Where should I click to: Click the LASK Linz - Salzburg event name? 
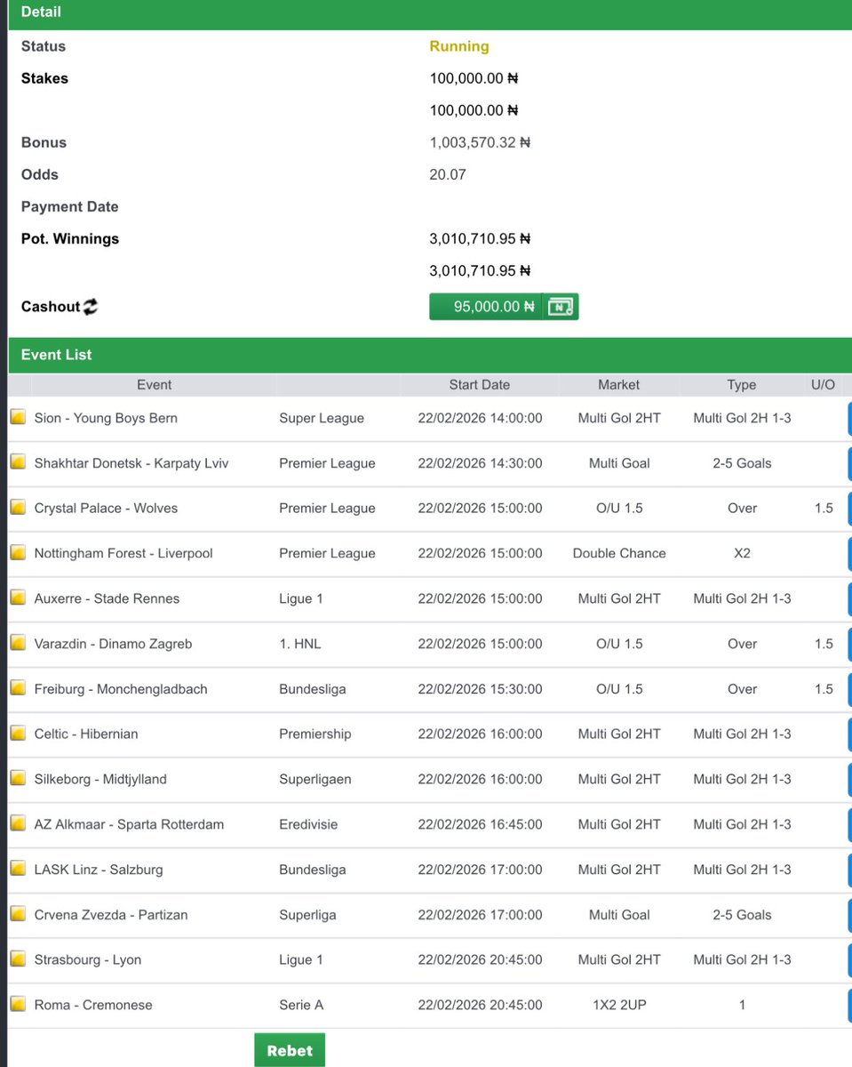tap(99, 870)
